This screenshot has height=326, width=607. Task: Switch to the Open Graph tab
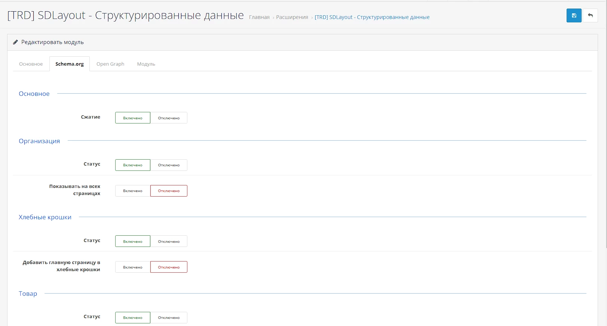click(x=110, y=64)
